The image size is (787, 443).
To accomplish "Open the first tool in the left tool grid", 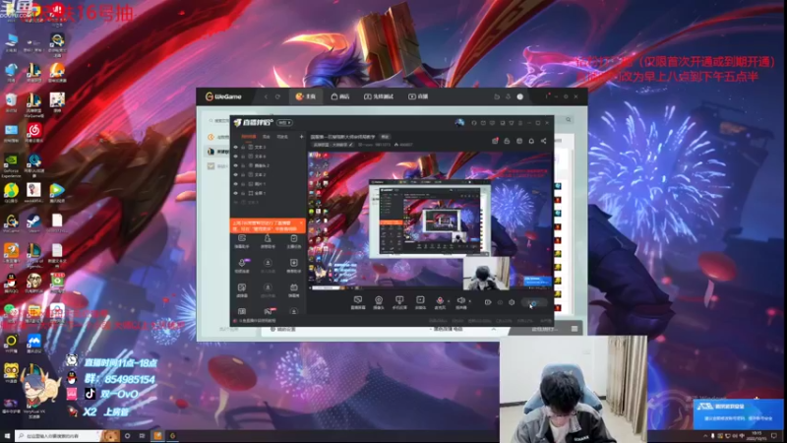I will pyautogui.click(x=242, y=241).
